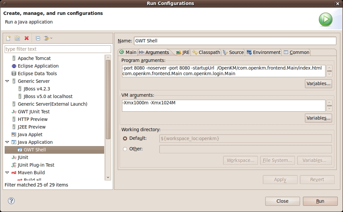Collapse the Maven Build tree node
The width and height of the screenshot is (343, 212).
[7, 173]
